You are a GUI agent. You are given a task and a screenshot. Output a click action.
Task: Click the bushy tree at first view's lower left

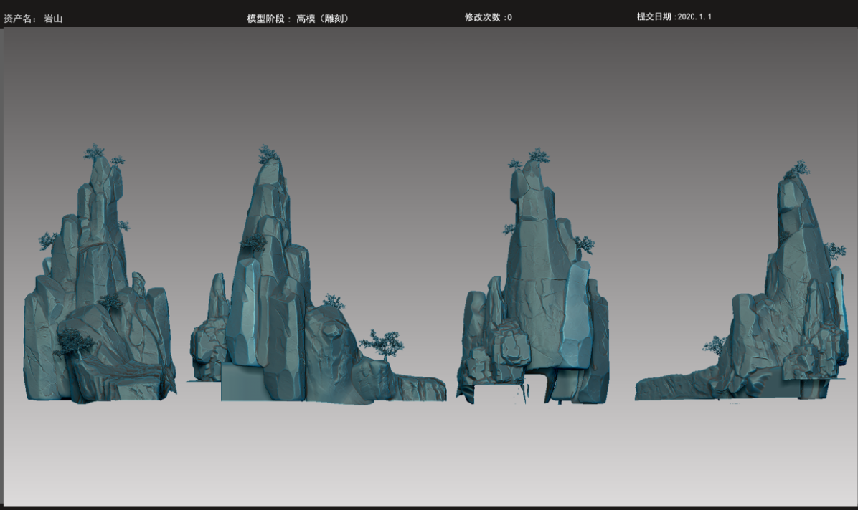[72, 341]
